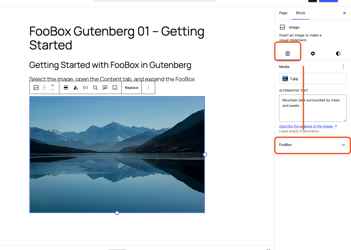The height and width of the screenshot is (250, 351).
Task: Click the Image block type icon in toolbar
Action: point(36,87)
